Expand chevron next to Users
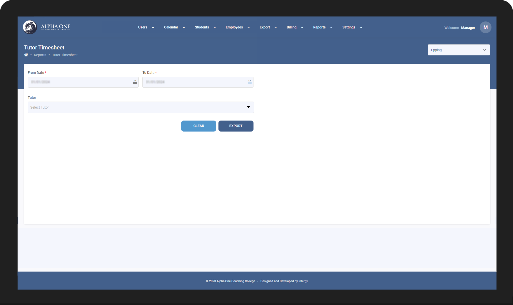The width and height of the screenshot is (513, 305). click(x=153, y=27)
